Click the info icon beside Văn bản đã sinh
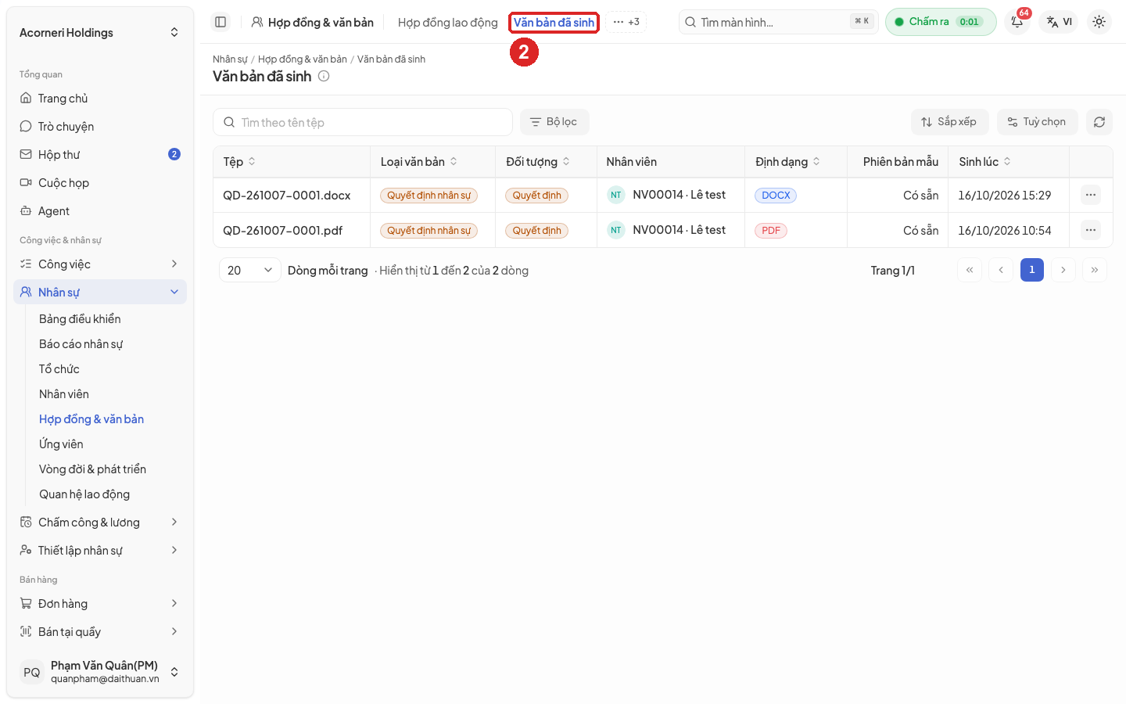 click(324, 76)
